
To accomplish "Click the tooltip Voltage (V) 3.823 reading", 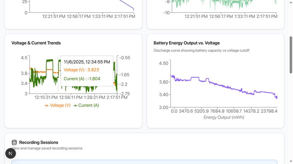I will 81,70.
